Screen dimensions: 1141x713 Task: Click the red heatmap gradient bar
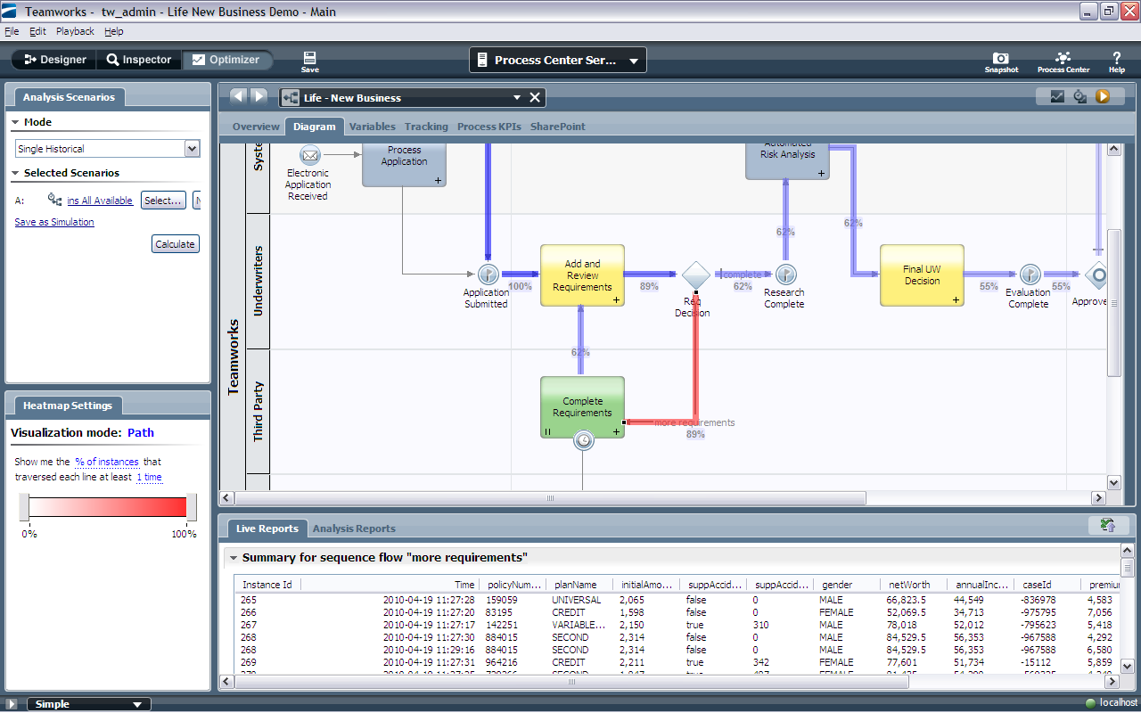click(108, 507)
